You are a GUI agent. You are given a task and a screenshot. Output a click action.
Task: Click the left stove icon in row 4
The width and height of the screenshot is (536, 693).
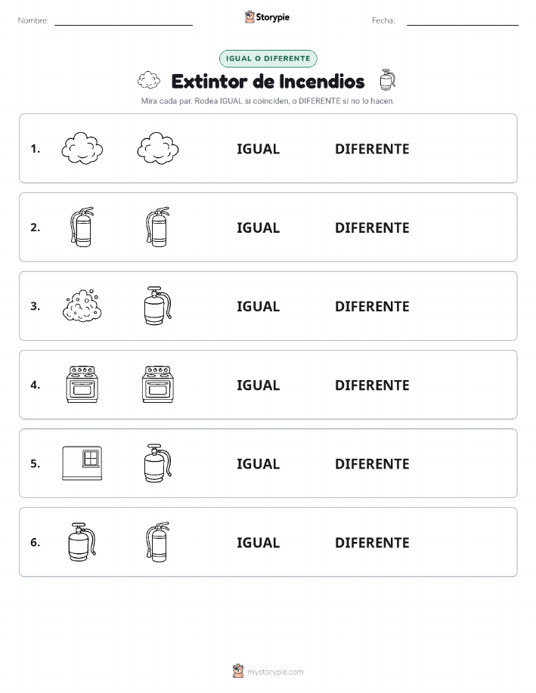[82, 385]
